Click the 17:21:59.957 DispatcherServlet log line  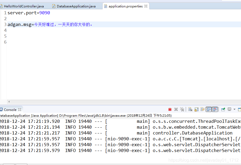tap(121, 145)
